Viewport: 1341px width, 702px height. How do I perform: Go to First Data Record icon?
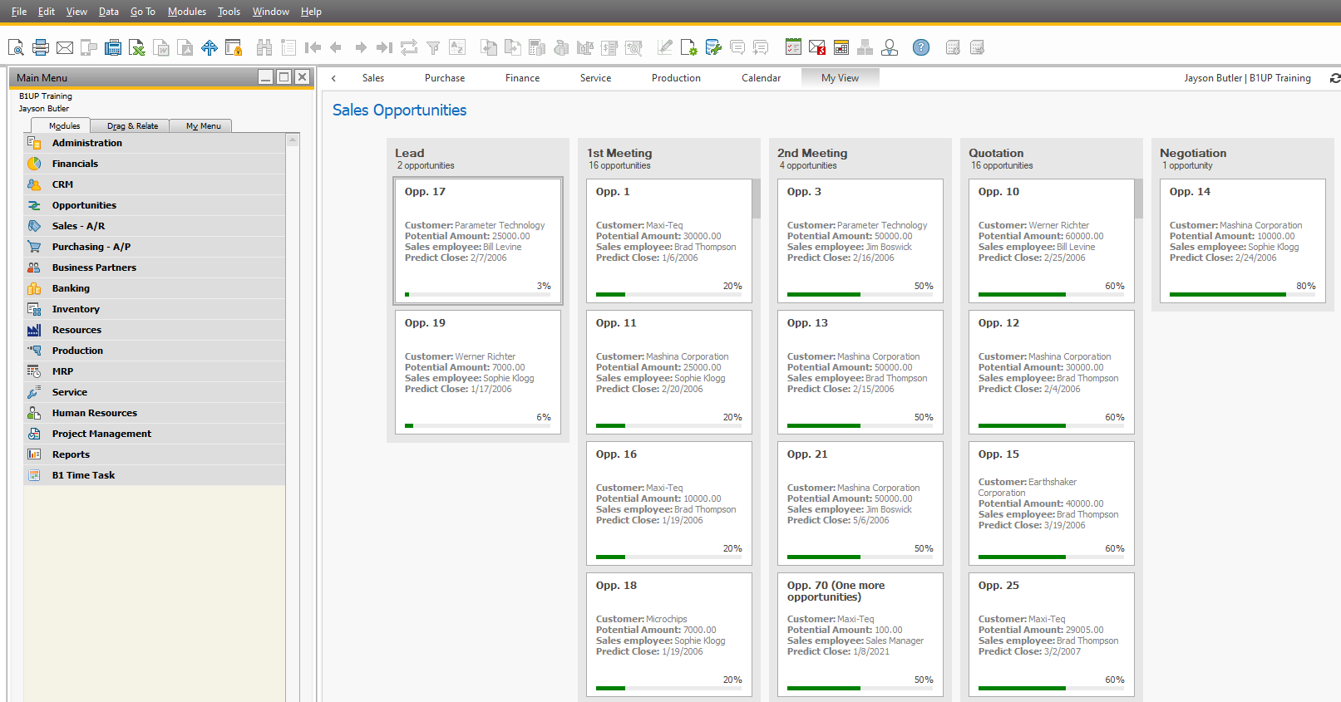point(313,47)
